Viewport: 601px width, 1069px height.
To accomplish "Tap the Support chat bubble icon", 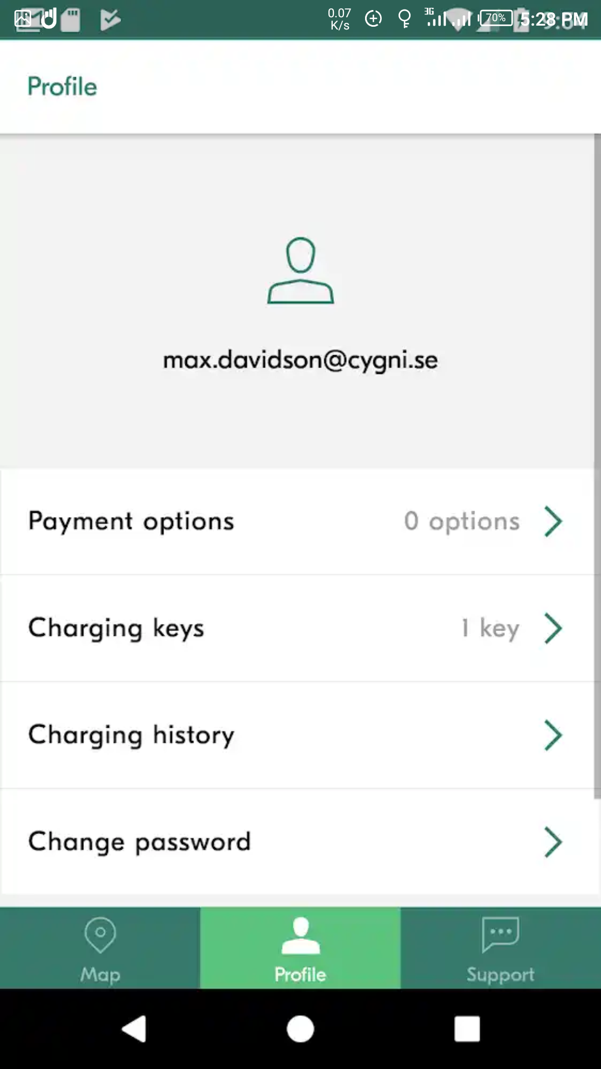I will click(501, 934).
